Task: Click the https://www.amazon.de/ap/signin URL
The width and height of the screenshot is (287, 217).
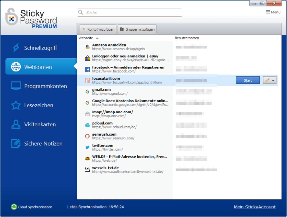Action: (x=118, y=49)
